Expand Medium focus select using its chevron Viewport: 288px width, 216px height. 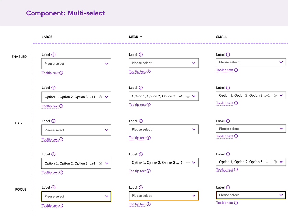point(194,195)
